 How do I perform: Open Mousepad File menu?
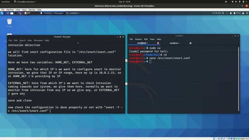coord(11,40)
